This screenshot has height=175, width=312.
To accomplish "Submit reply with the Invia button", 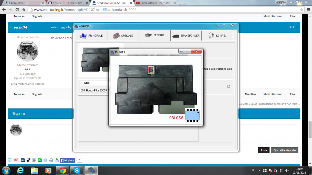I will click(264, 150).
